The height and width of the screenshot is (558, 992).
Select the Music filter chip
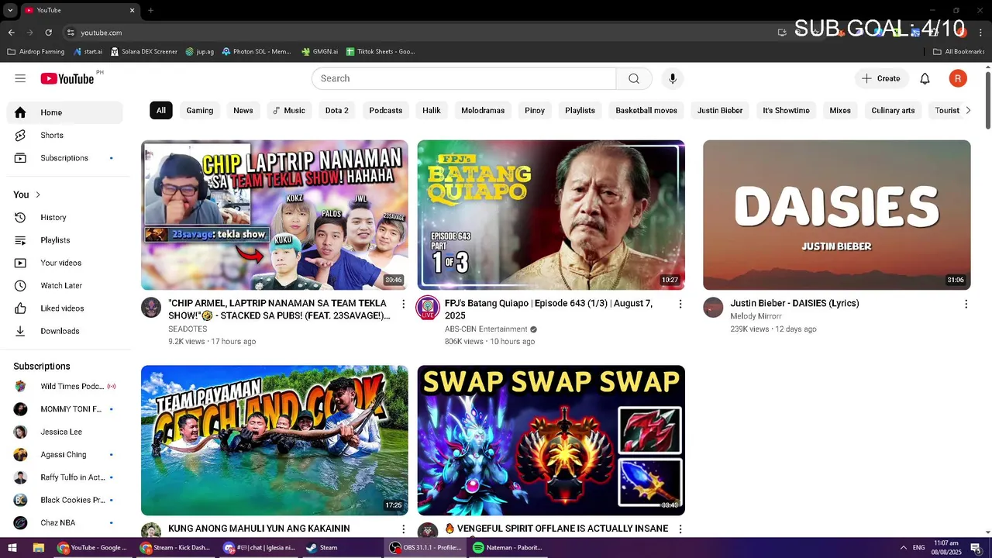(x=288, y=110)
